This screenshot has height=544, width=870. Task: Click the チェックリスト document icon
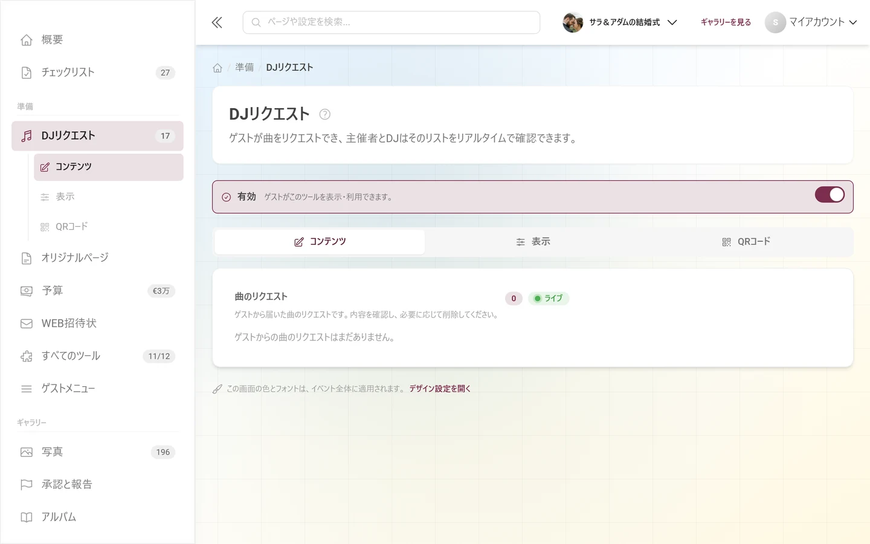[x=27, y=73]
